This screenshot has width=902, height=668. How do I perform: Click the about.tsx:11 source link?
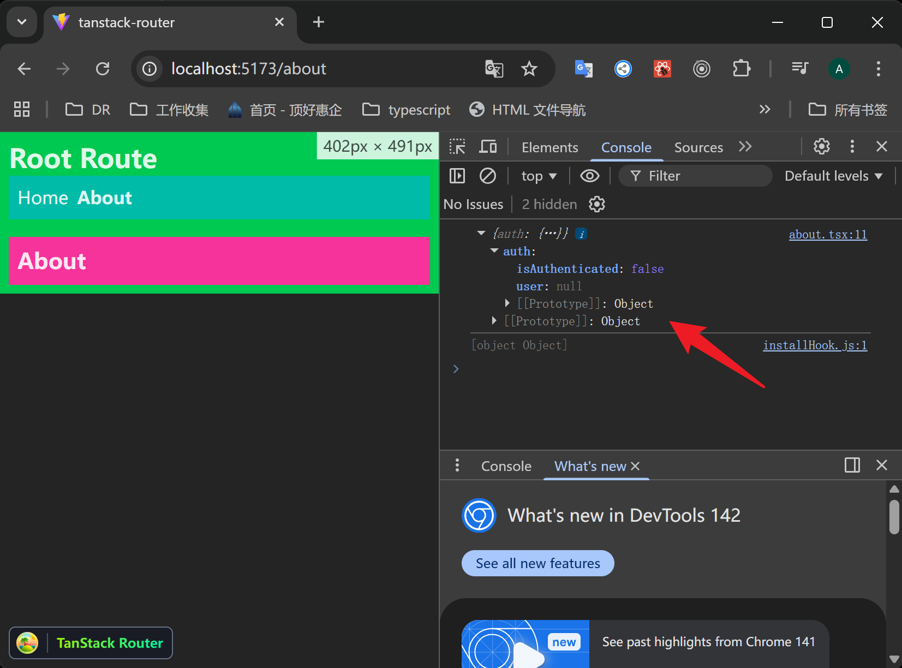point(827,235)
